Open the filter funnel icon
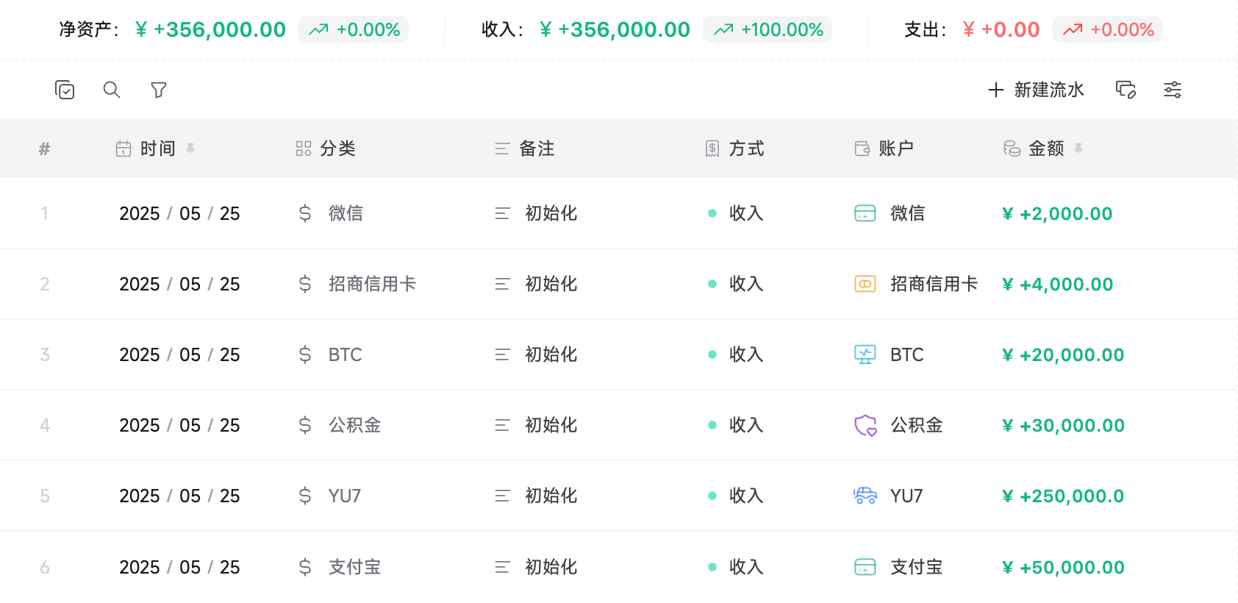The width and height of the screenshot is (1238, 603). [159, 90]
